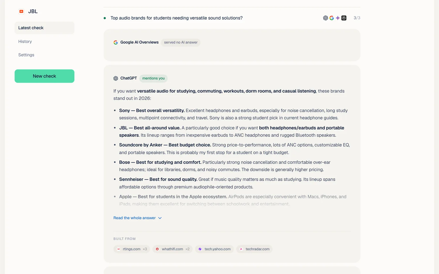Click the 'mentions you' badge

point(153,78)
